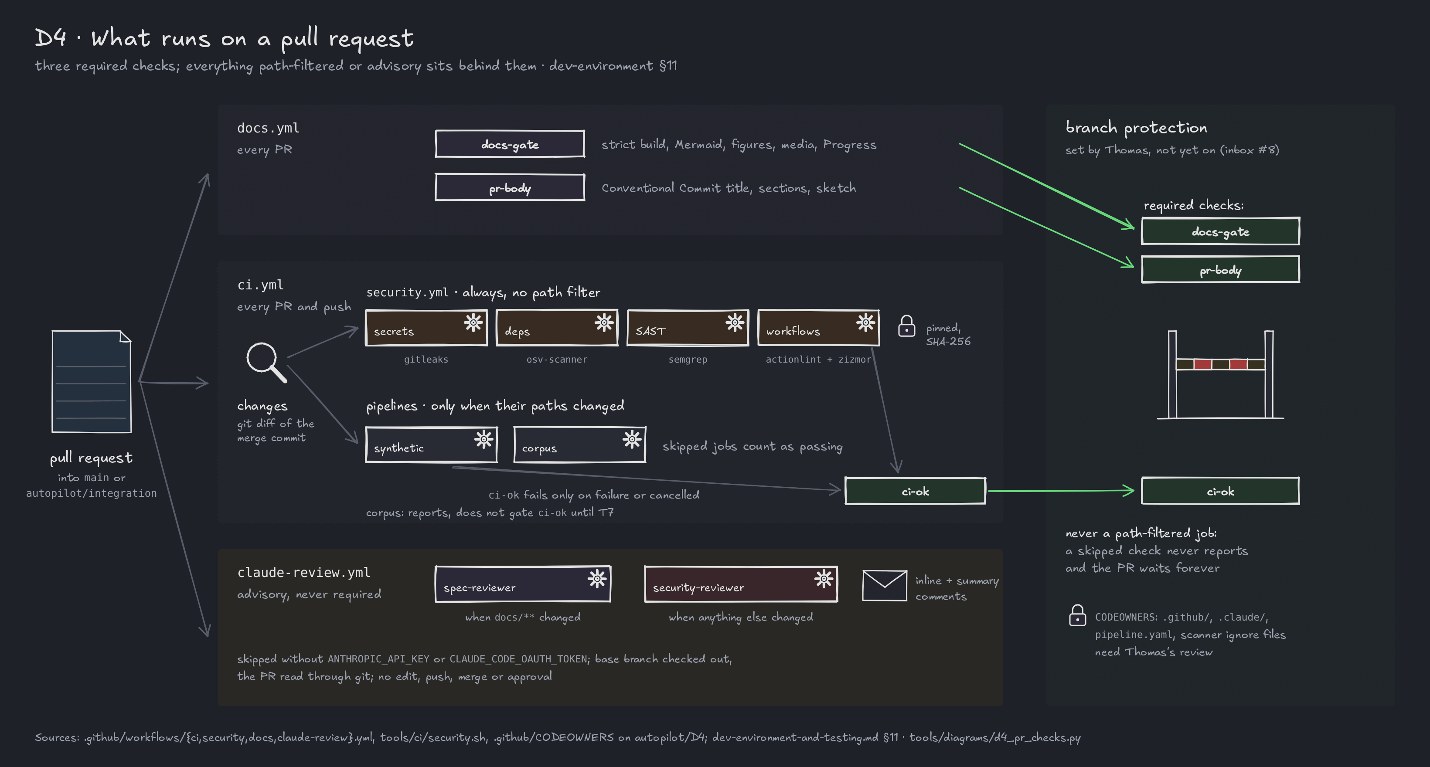Click the barrier gate icon under branch protection

pos(1220,375)
